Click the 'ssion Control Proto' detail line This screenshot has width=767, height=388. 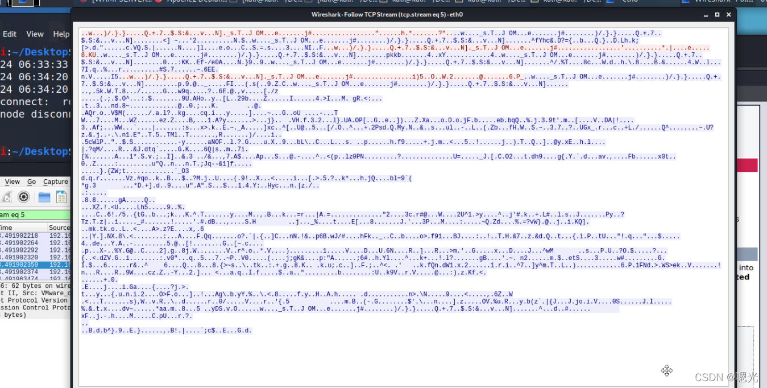35,308
